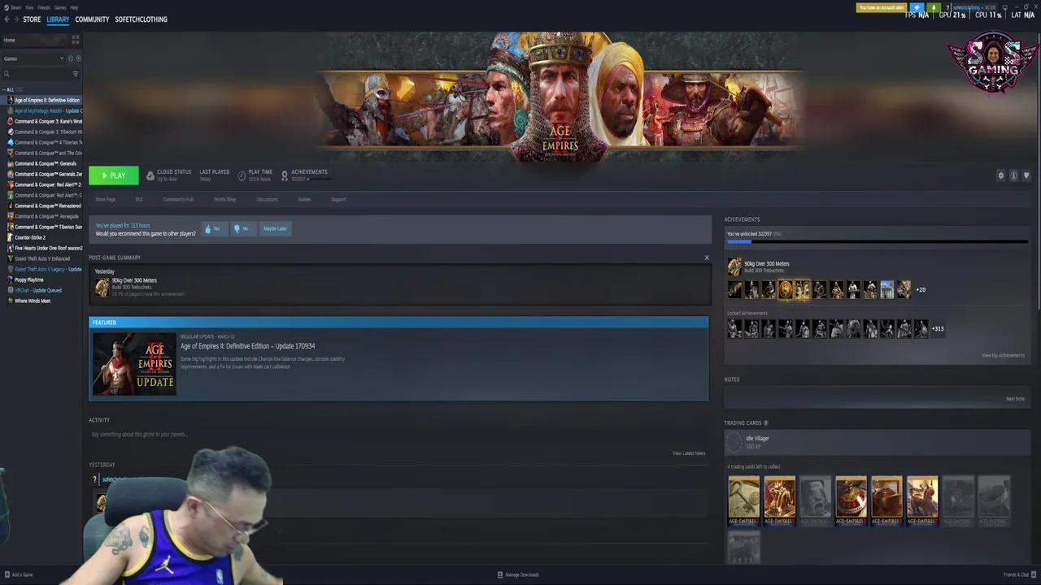Open the Friends menu

tap(44, 7)
